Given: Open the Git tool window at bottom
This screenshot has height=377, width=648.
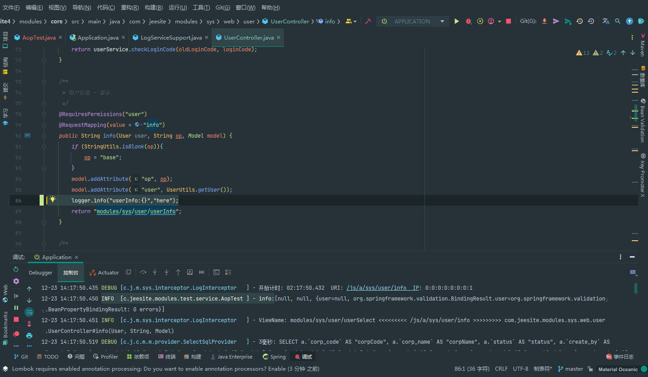Looking at the screenshot, I should [x=20, y=357].
